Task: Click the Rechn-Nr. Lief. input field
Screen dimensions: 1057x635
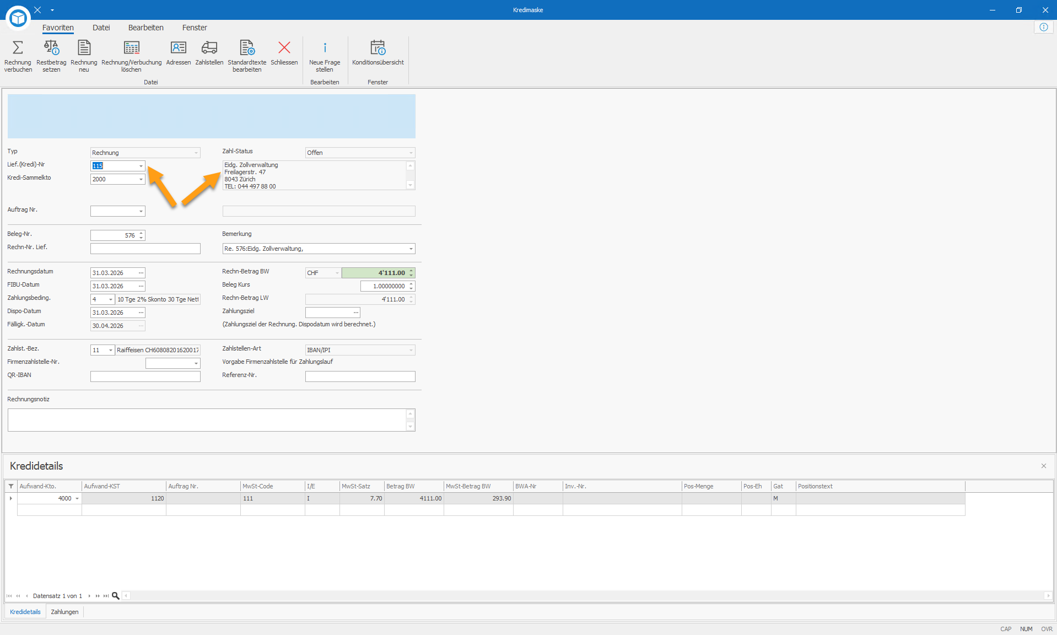Action: 145,249
